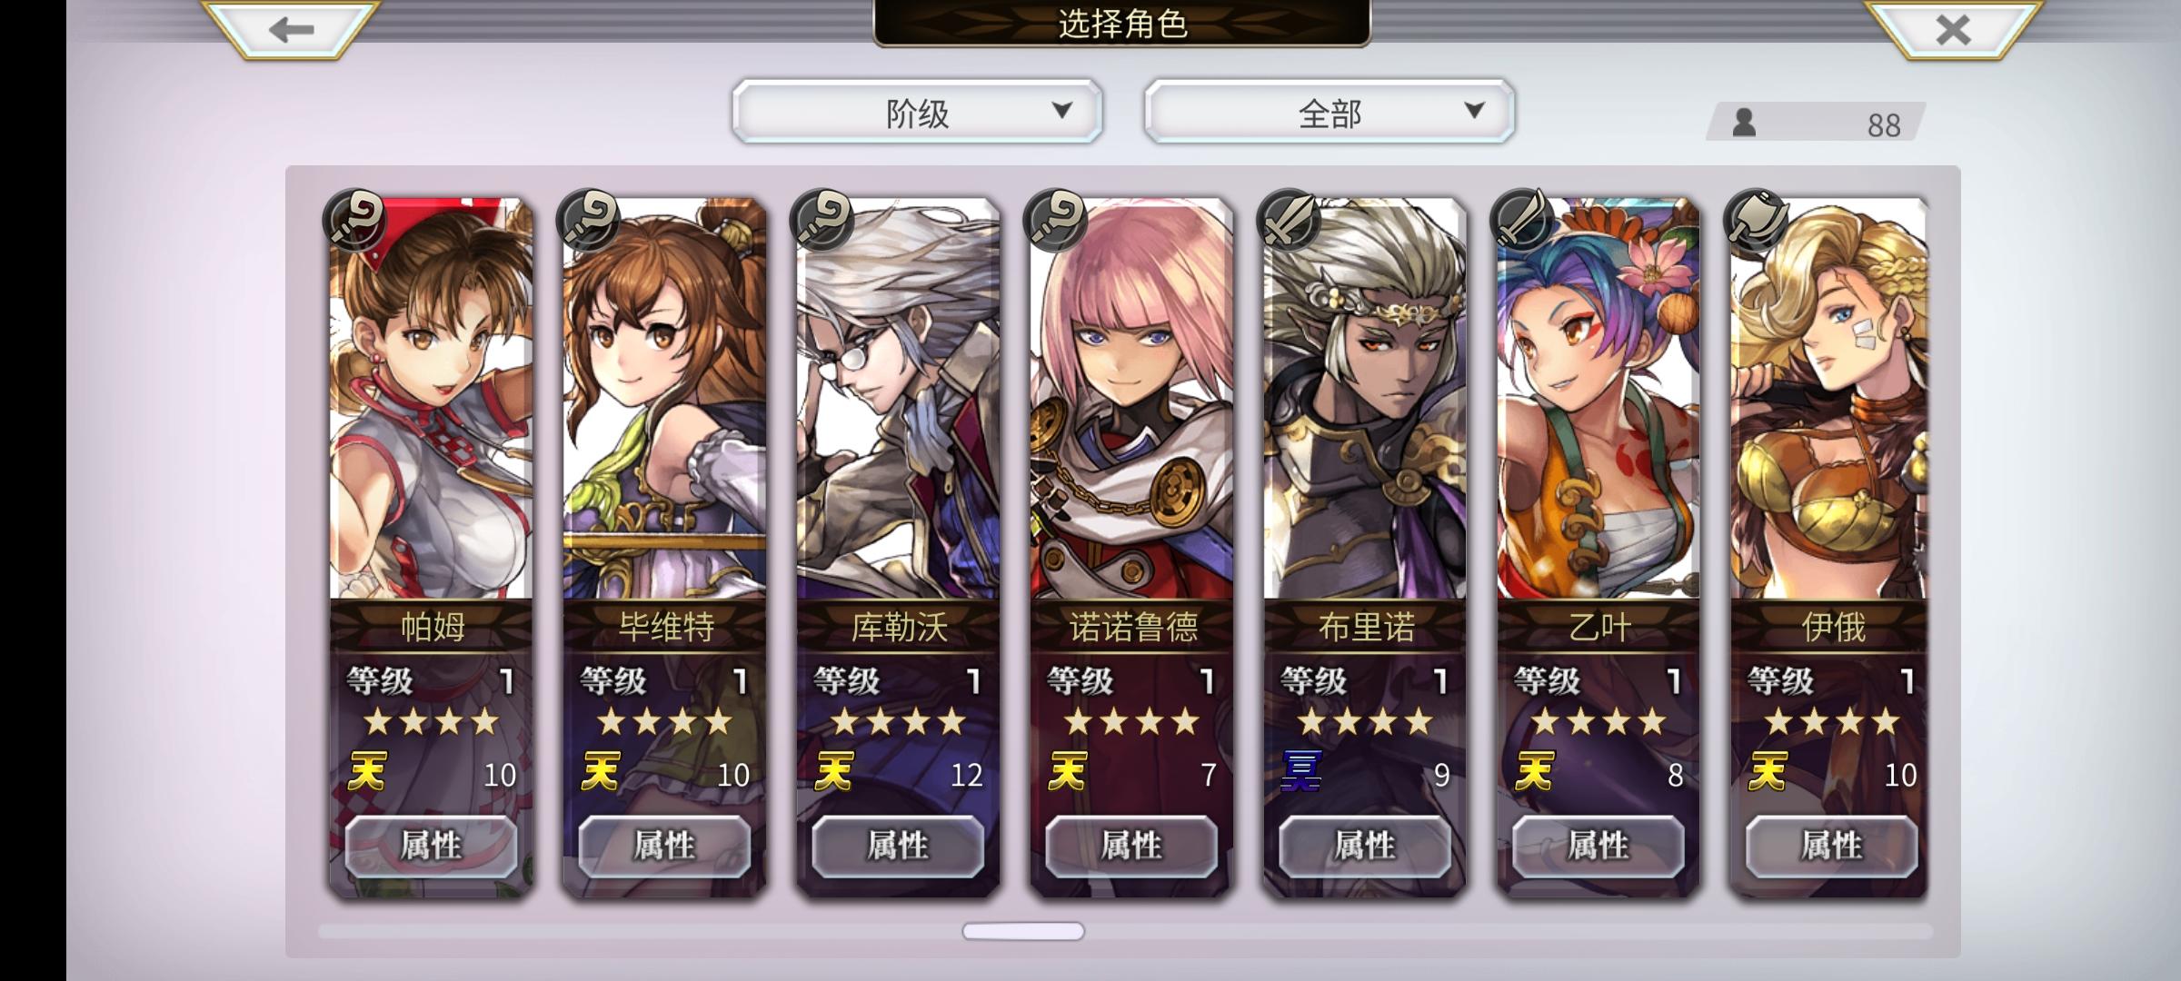Click the character count person icon
This screenshot has height=981, width=2181.
1744,122
